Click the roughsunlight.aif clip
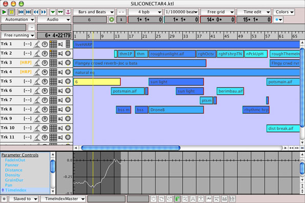 click(x=172, y=54)
